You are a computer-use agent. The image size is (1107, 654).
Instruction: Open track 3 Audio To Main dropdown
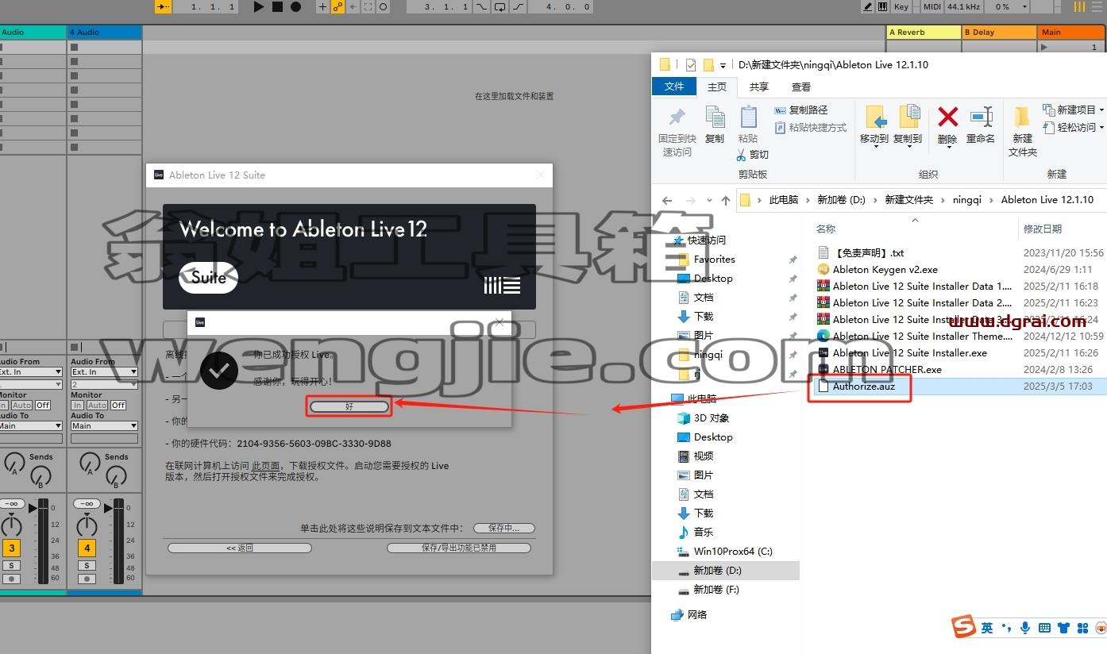coord(30,425)
